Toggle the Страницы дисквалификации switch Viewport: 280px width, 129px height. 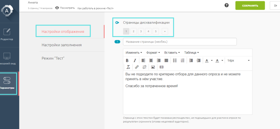pos(117,23)
